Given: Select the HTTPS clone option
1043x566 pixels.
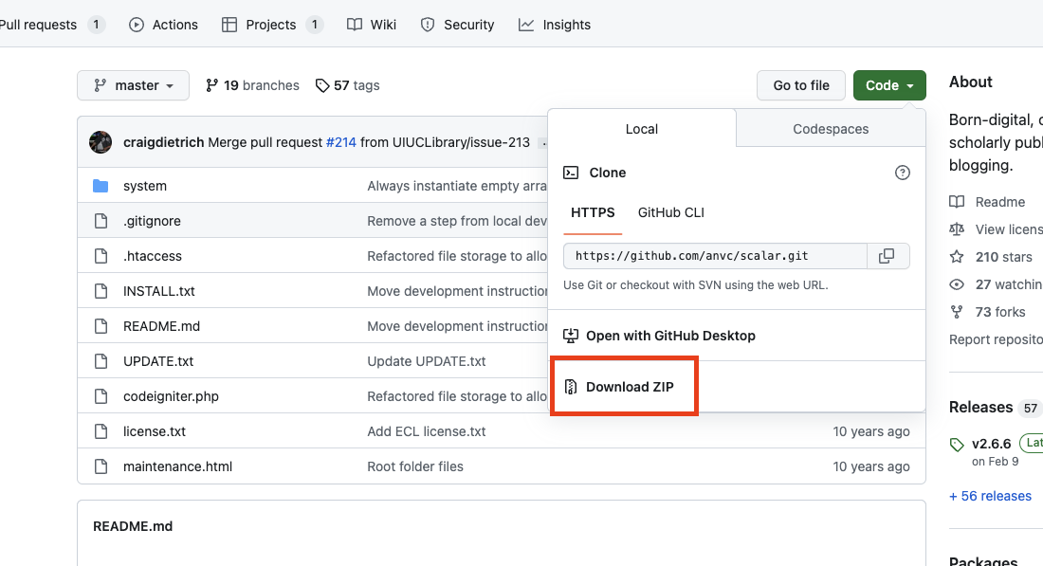Looking at the screenshot, I should tap(593, 212).
